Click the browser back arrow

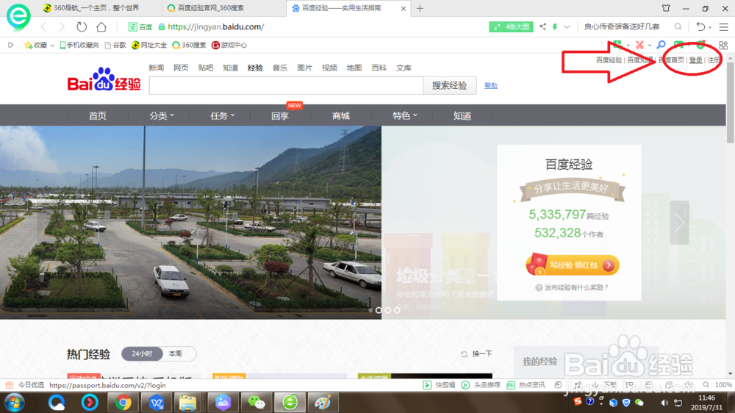click(x=44, y=26)
